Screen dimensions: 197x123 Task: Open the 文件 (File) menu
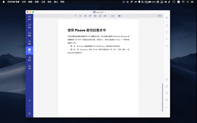(x=24, y=2)
